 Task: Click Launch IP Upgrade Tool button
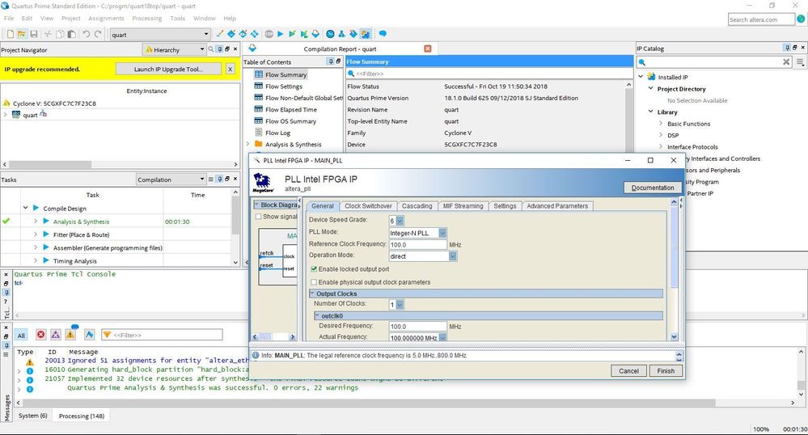(x=168, y=70)
